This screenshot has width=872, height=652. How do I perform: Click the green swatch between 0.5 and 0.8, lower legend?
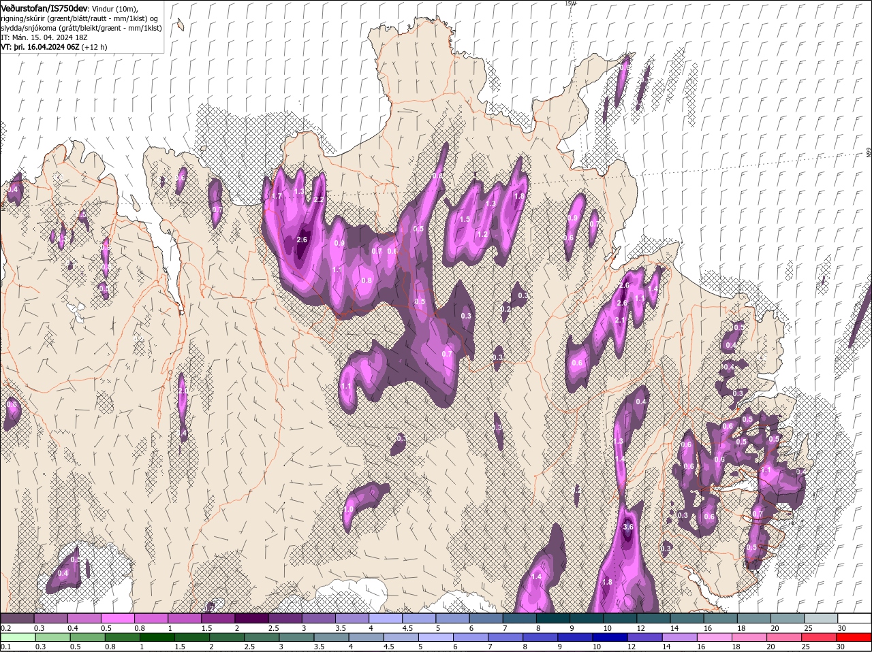[88, 638]
